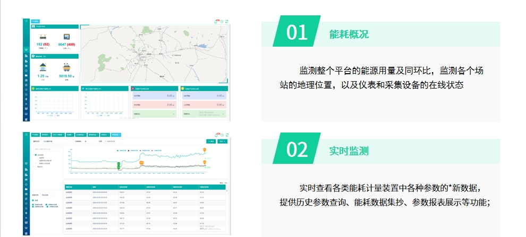
Task: Toggle the teal series in the line chart legend
Action: tap(118, 151)
